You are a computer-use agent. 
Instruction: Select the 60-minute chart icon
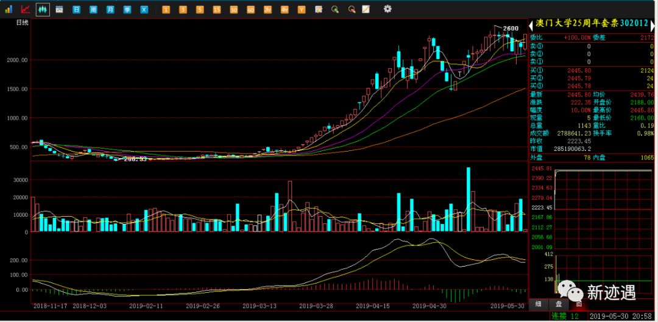(x=250, y=9)
